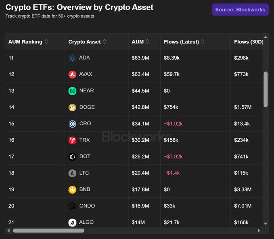Click horizontal scrollbar right arrow

(x=259, y=231)
